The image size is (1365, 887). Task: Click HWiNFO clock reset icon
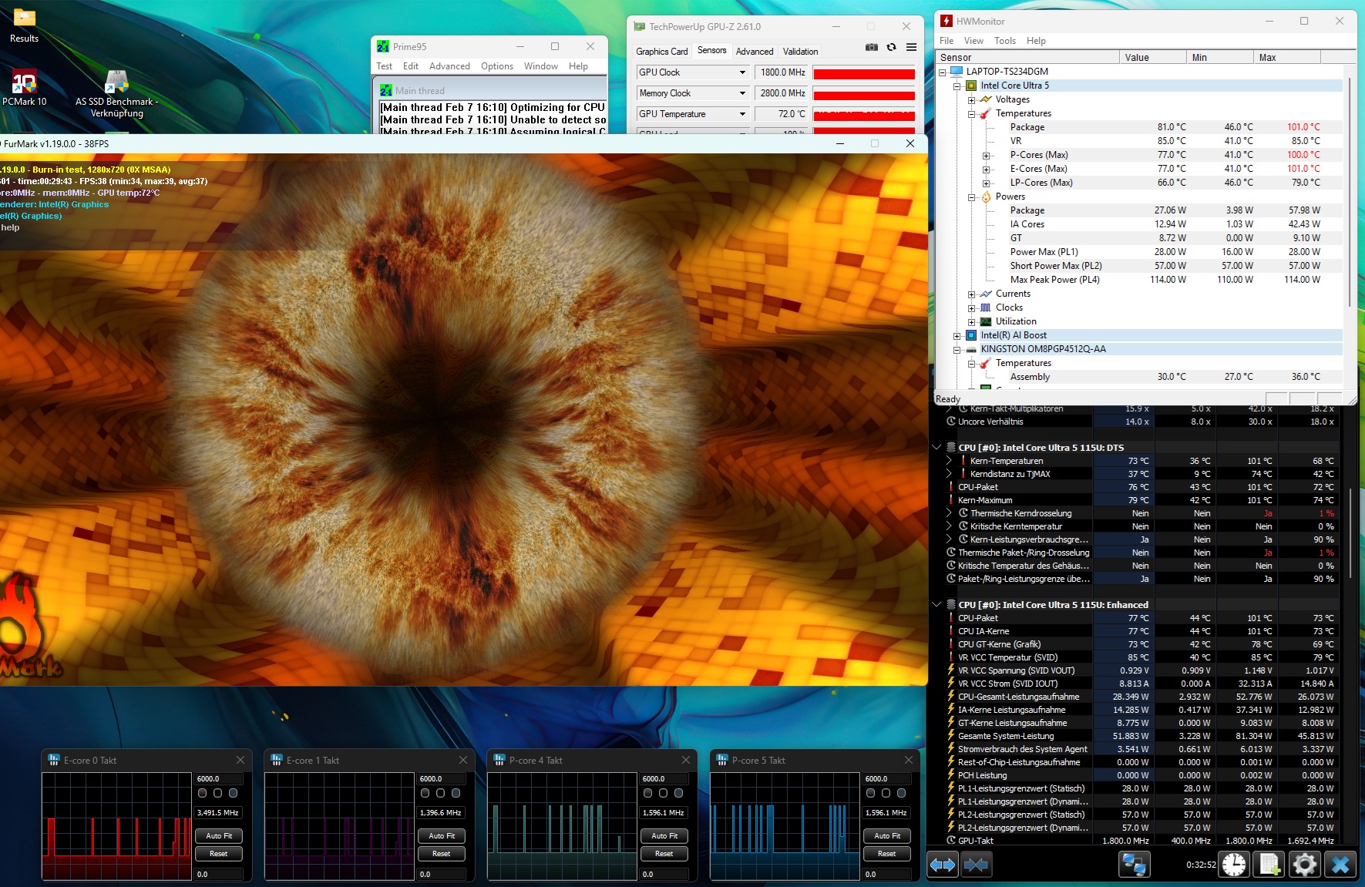click(1234, 865)
